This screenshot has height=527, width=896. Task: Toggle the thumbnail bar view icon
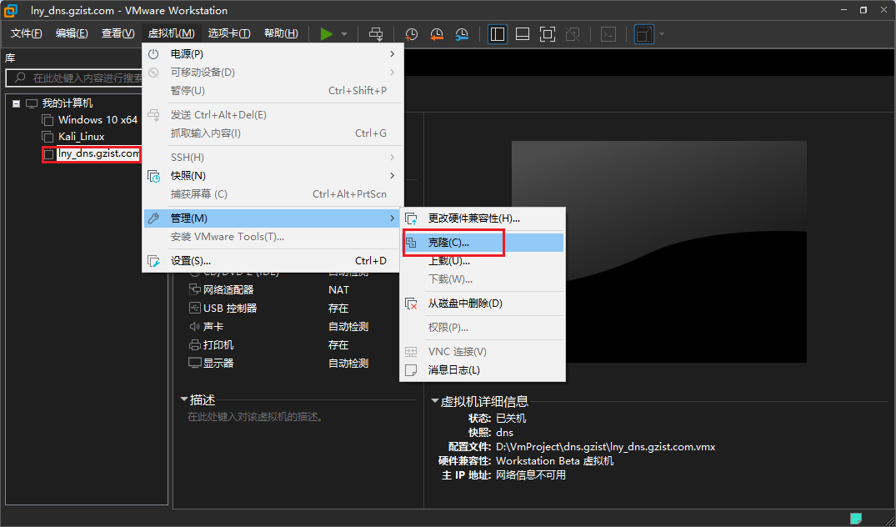(523, 34)
